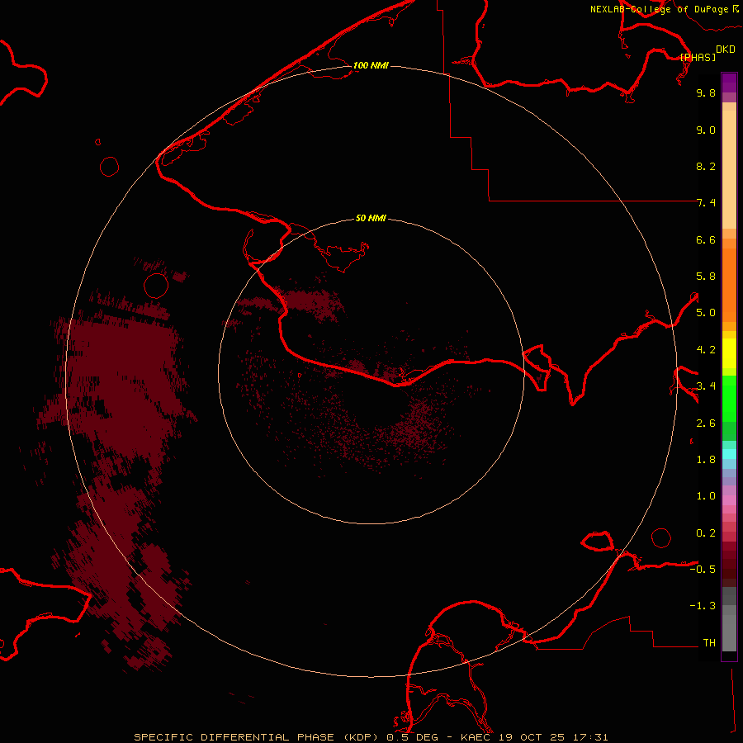Click the 8.2 scale value
743x743 pixels.
(x=706, y=166)
